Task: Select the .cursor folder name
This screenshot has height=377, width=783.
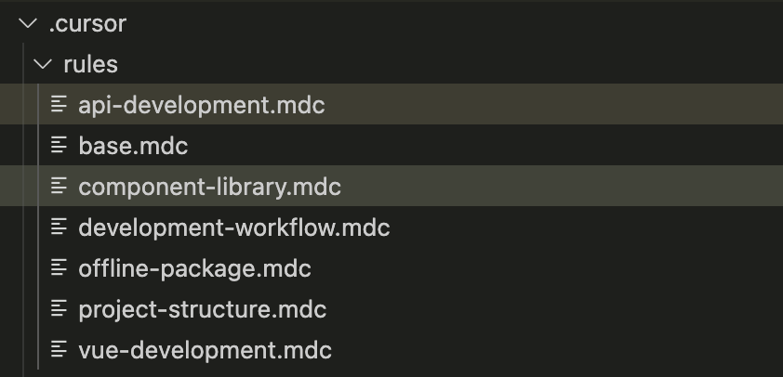Action: coord(86,24)
